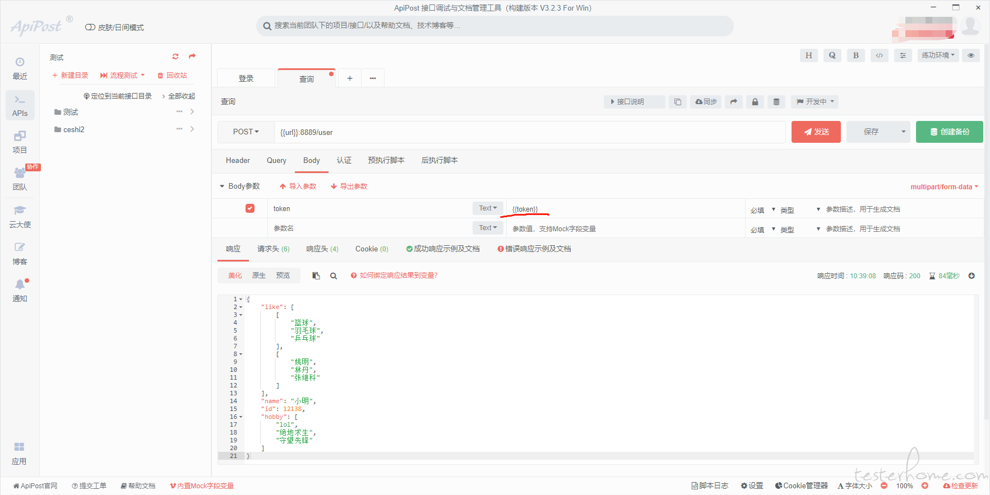The image size is (990, 495).
Task: Click the {{token}} value field
Action: click(x=625, y=209)
